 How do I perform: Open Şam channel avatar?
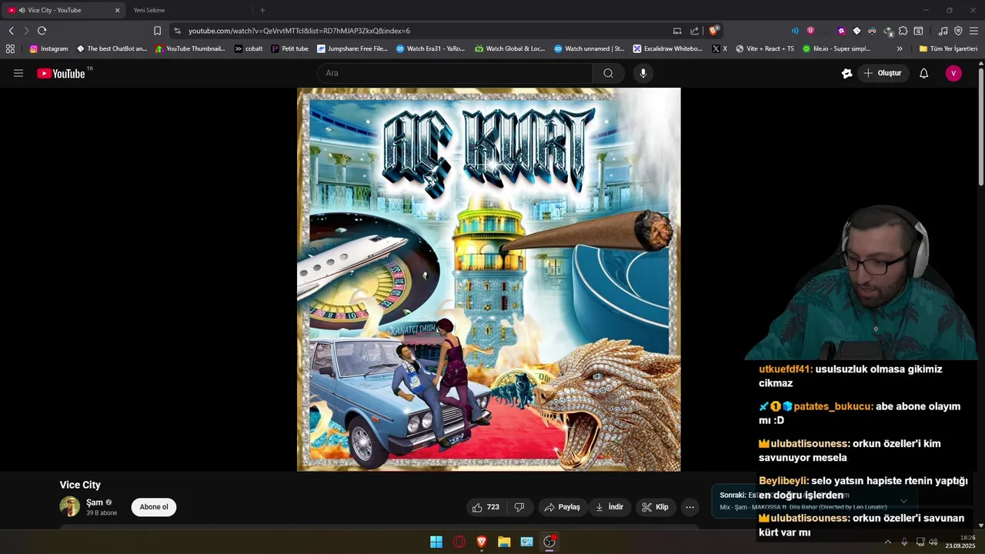click(x=70, y=506)
